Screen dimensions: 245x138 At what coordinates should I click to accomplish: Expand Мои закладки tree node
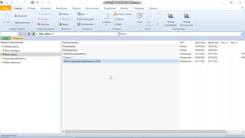coord(2,51)
